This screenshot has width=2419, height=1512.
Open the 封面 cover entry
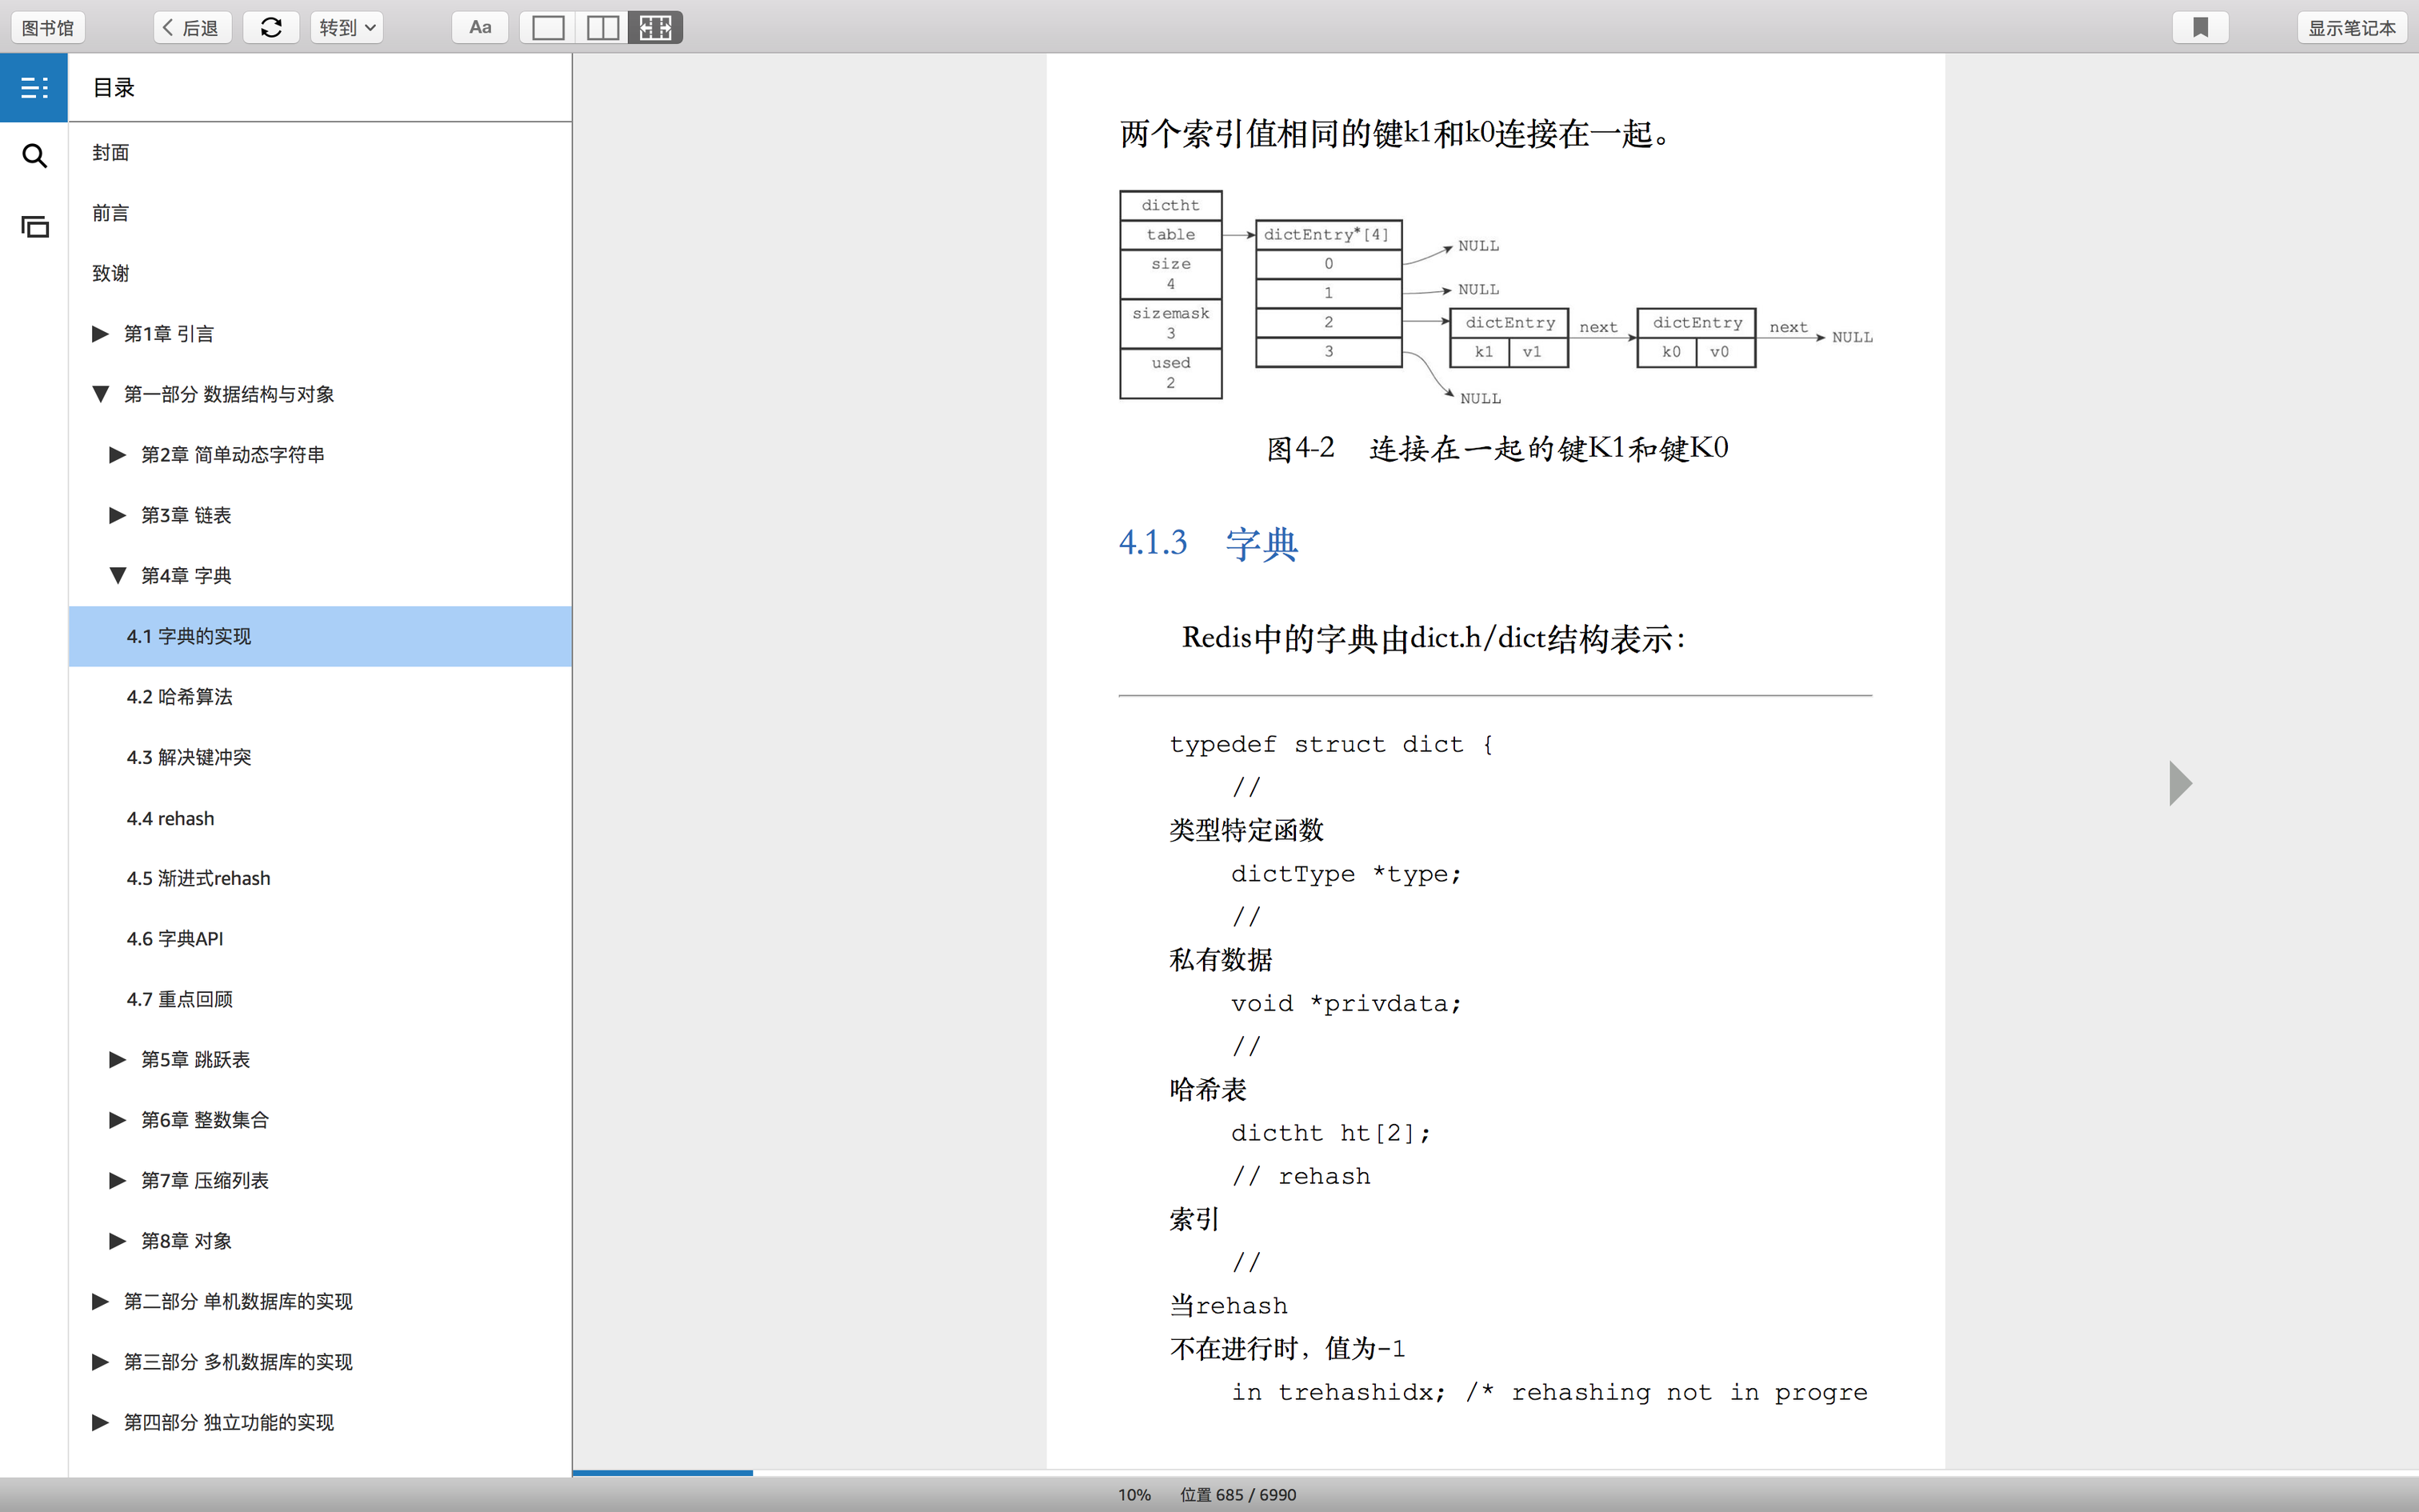coord(111,153)
